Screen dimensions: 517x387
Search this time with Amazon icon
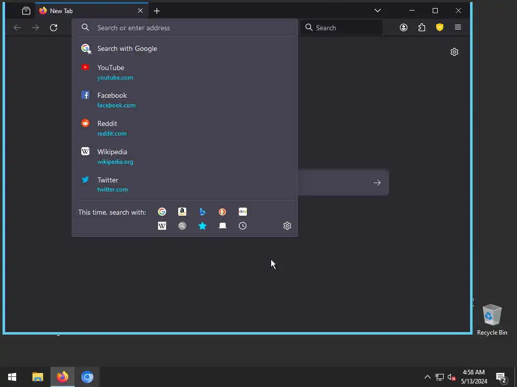point(182,212)
